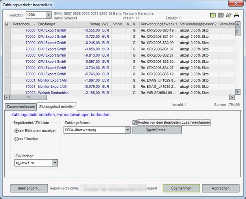The height and width of the screenshot is (199, 246).
Task: Click the Welsch Deutschlan... recipient cell
Action: click(55, 93)
